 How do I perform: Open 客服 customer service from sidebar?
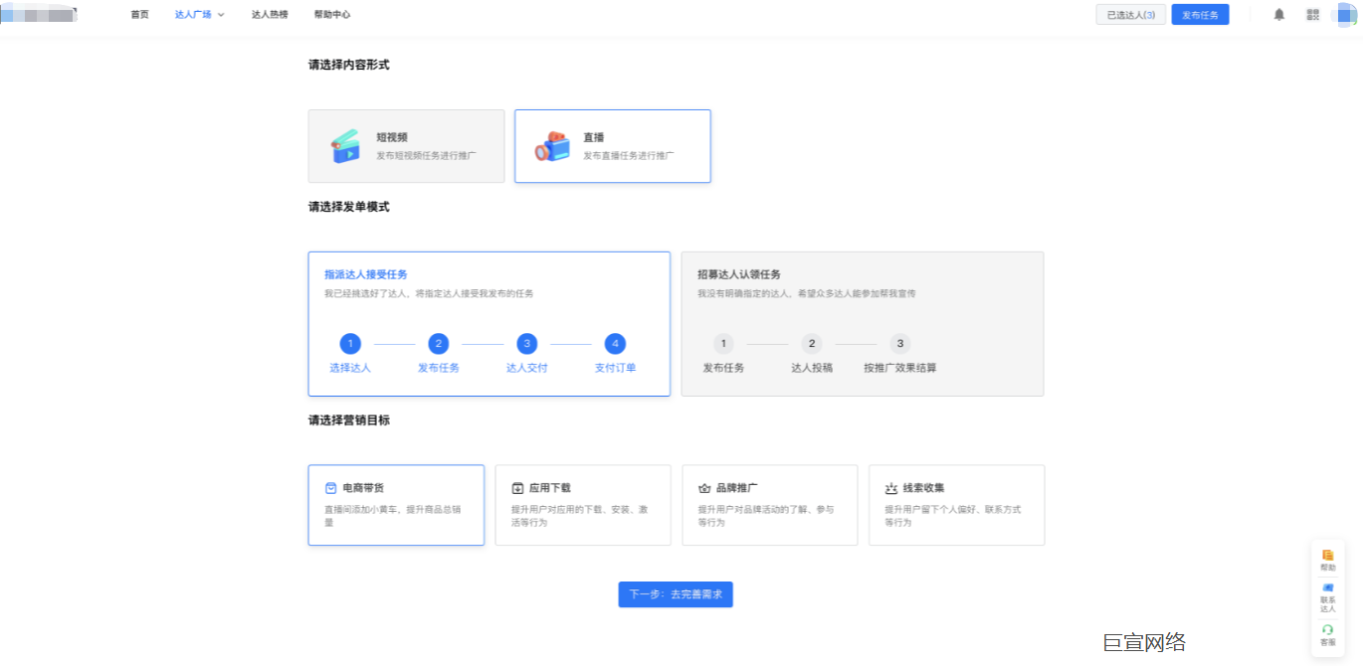[1328, 630]
